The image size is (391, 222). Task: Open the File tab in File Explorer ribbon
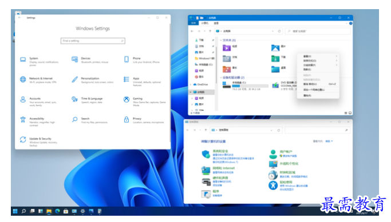pyautogui.click(x=193, y=23)
